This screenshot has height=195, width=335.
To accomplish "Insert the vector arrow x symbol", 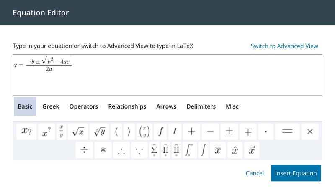I will (x=251, y=150).
